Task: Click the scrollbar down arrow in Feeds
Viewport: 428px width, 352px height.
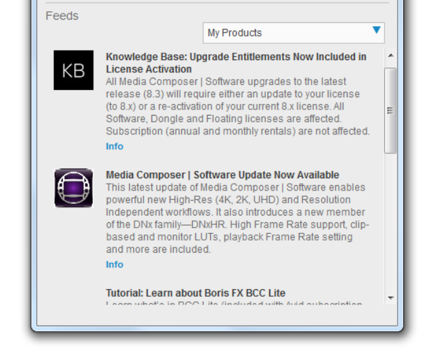Action: point(390,298)
